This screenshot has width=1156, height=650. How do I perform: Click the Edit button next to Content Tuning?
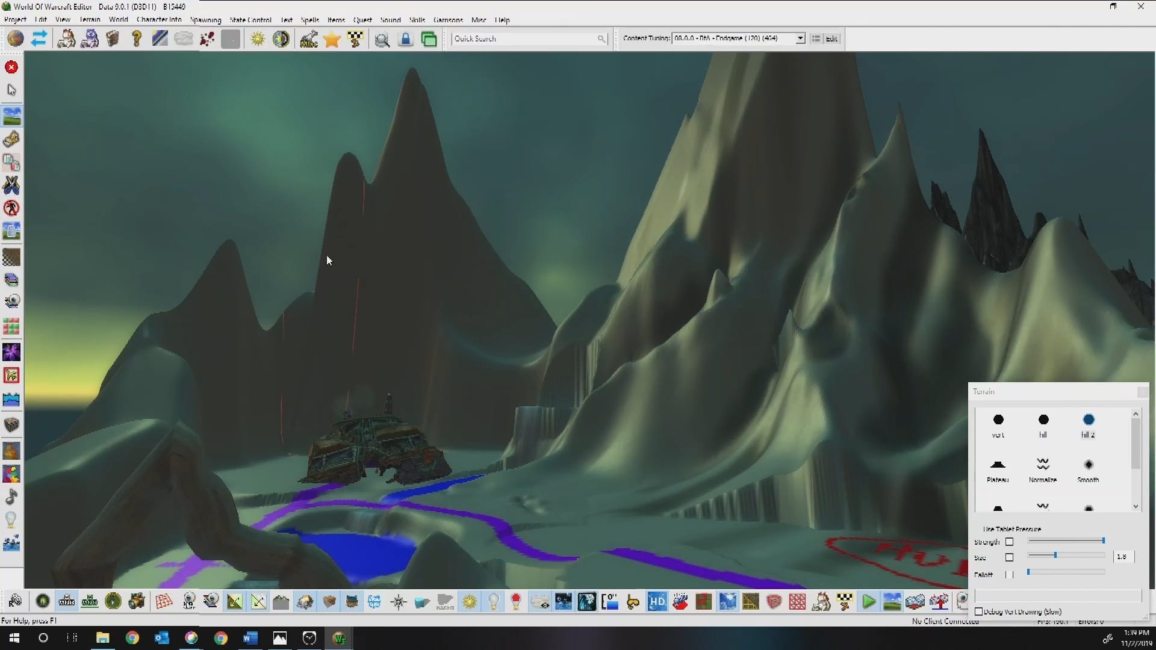831,39
